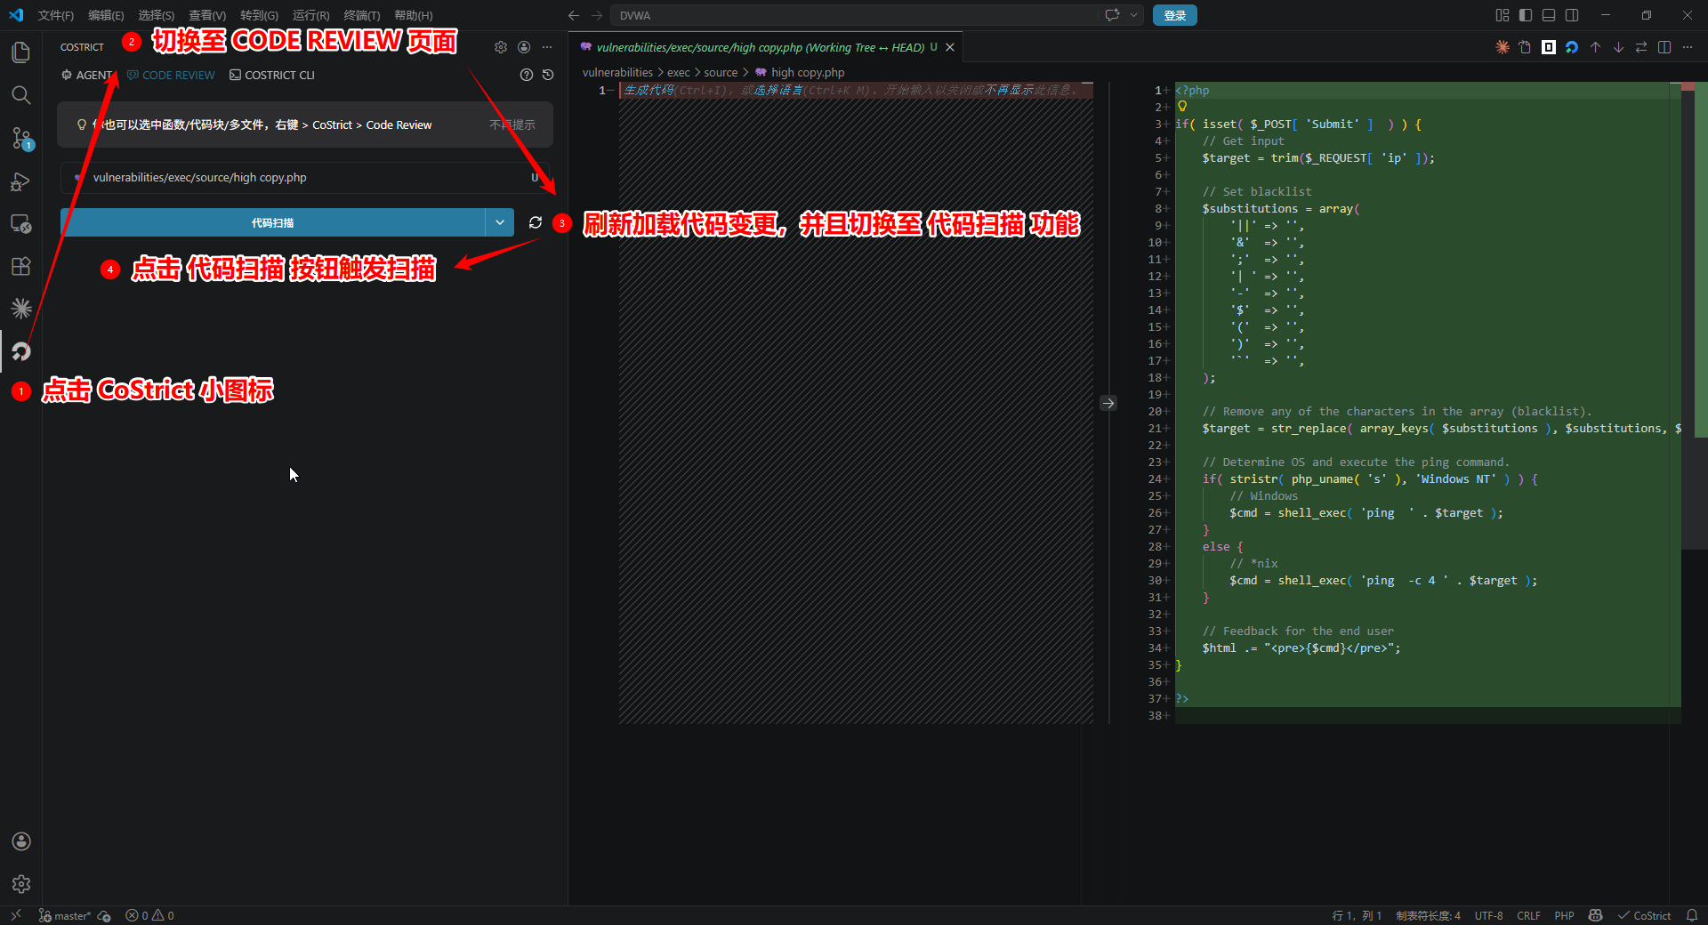Open the 终端(T) menu
Image resolution: width=1708 pixels, height=925 pixels.
[361, 15]
